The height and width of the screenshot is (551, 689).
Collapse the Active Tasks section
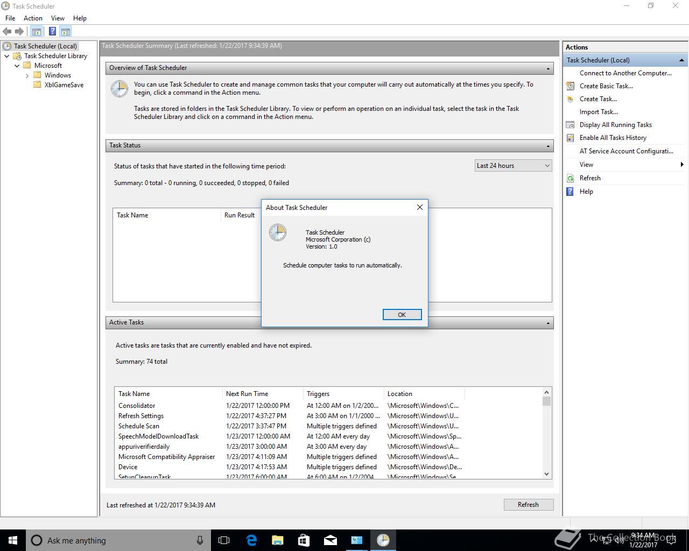click(x=548, y=323)
